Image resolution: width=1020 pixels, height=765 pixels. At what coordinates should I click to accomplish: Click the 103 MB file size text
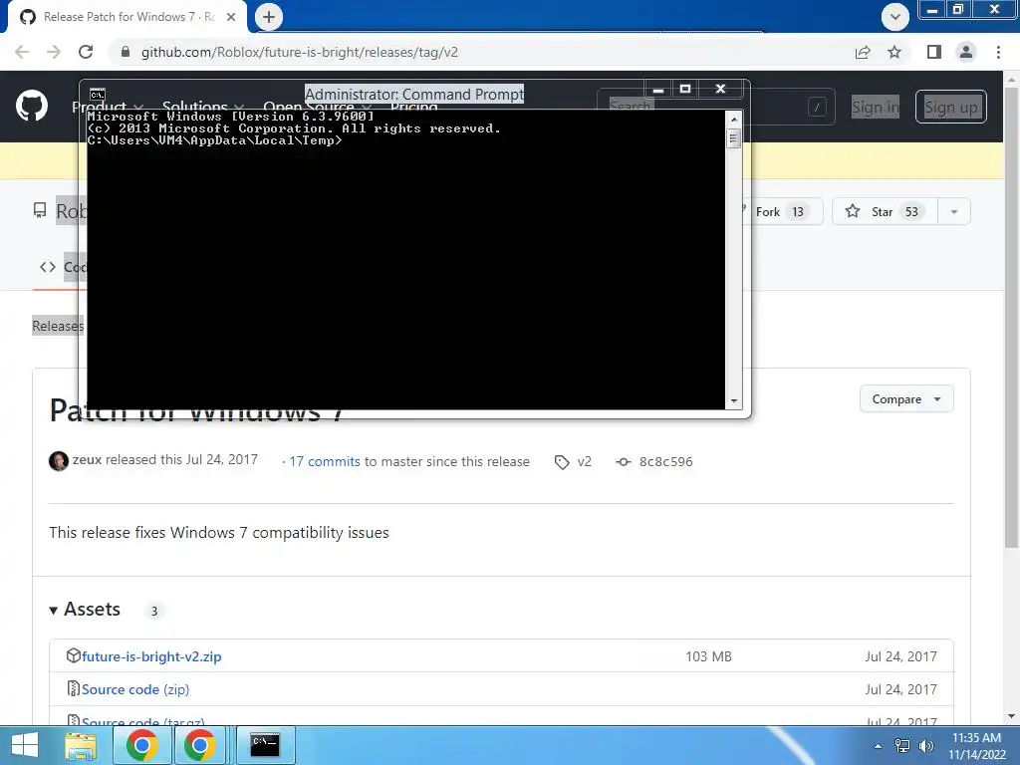pyautogui.click(x=708, y=656)
